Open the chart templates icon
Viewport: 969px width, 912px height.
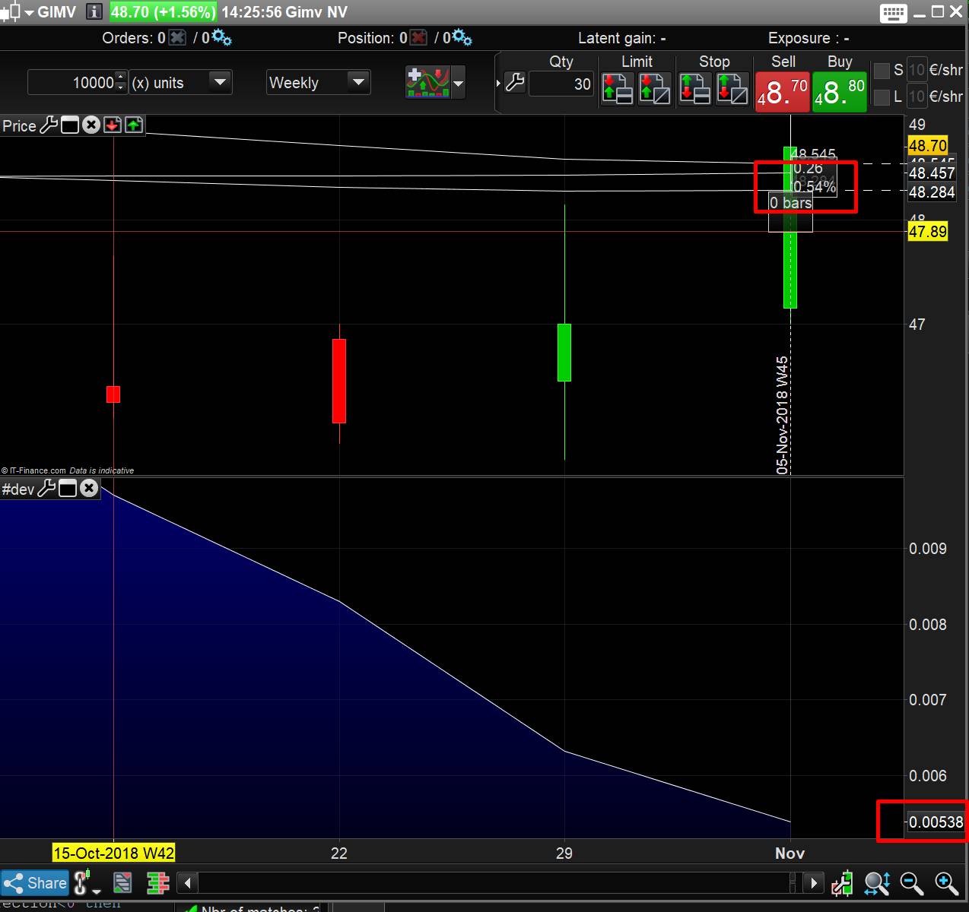(122, 883)
